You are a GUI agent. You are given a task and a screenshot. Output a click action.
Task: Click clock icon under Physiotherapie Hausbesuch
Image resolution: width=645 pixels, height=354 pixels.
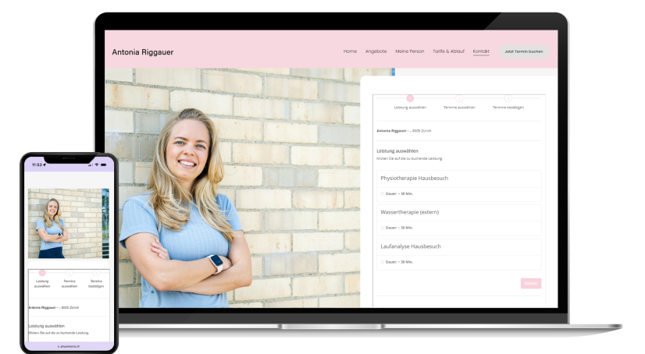tap(383, 193)
